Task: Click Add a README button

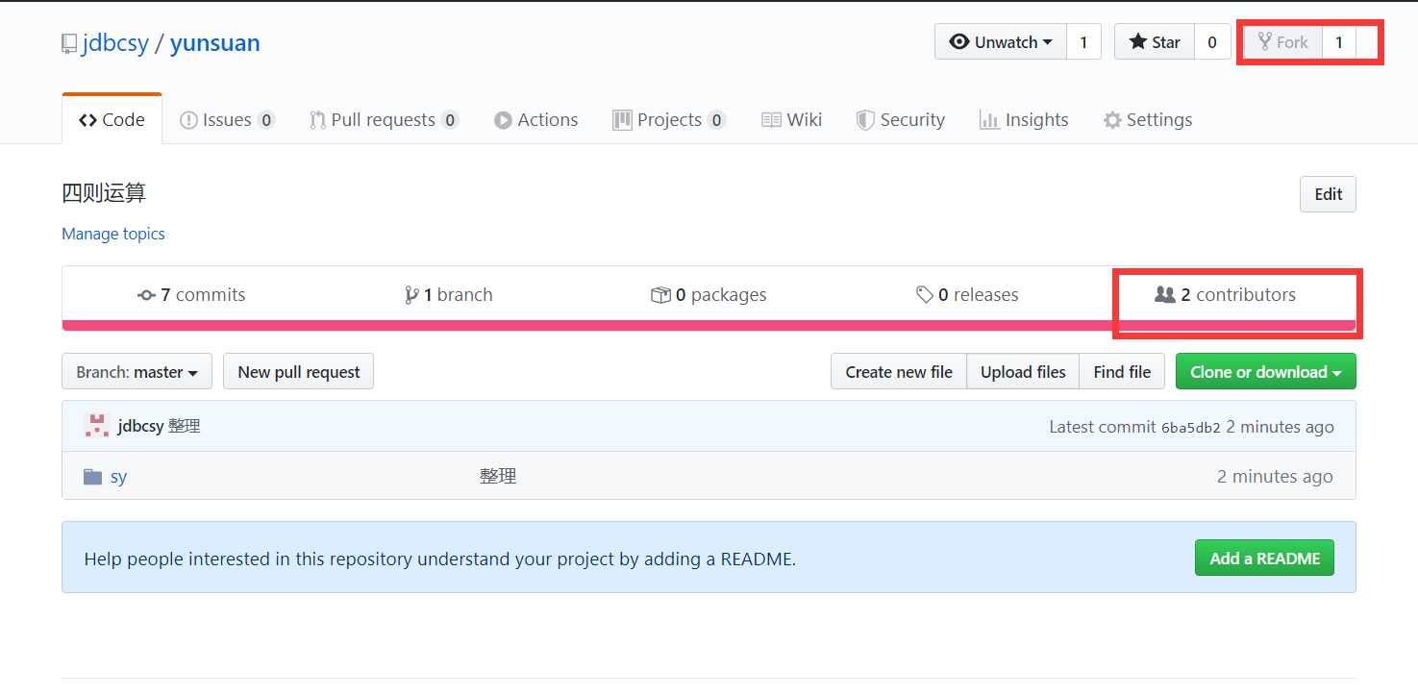Action: pyautogui.click(x=1264, y=558)
